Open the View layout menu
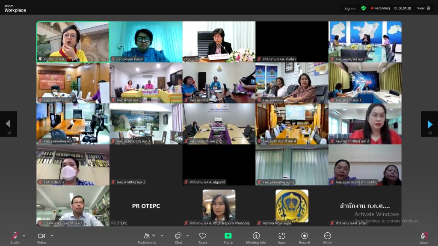This screenshot has height=246, width=438. click(x=423, y=8)
